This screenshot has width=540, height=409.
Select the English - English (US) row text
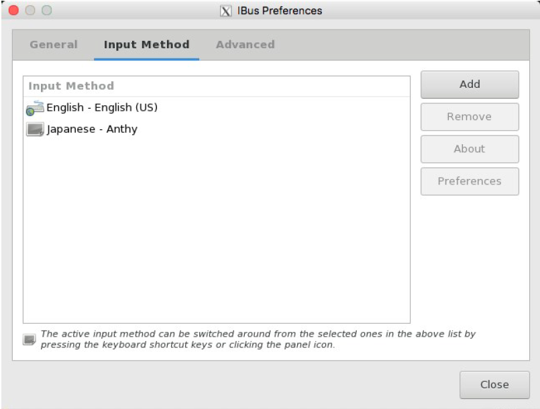click(102, 108)
